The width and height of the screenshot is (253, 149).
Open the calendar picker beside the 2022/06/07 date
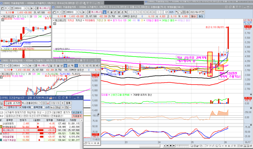point(203,12)
